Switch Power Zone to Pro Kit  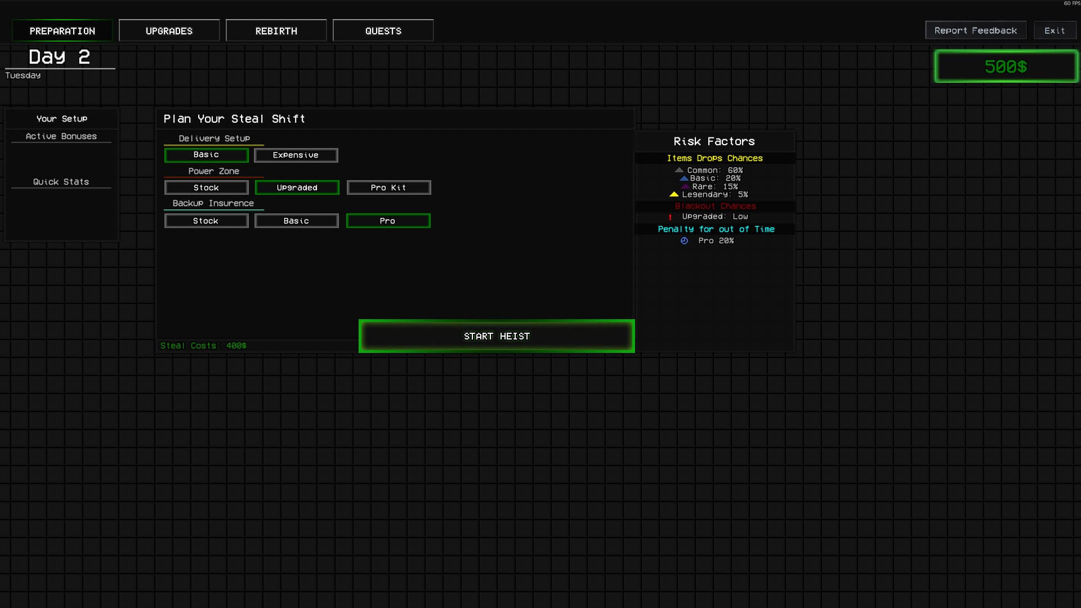coord(388,187)
